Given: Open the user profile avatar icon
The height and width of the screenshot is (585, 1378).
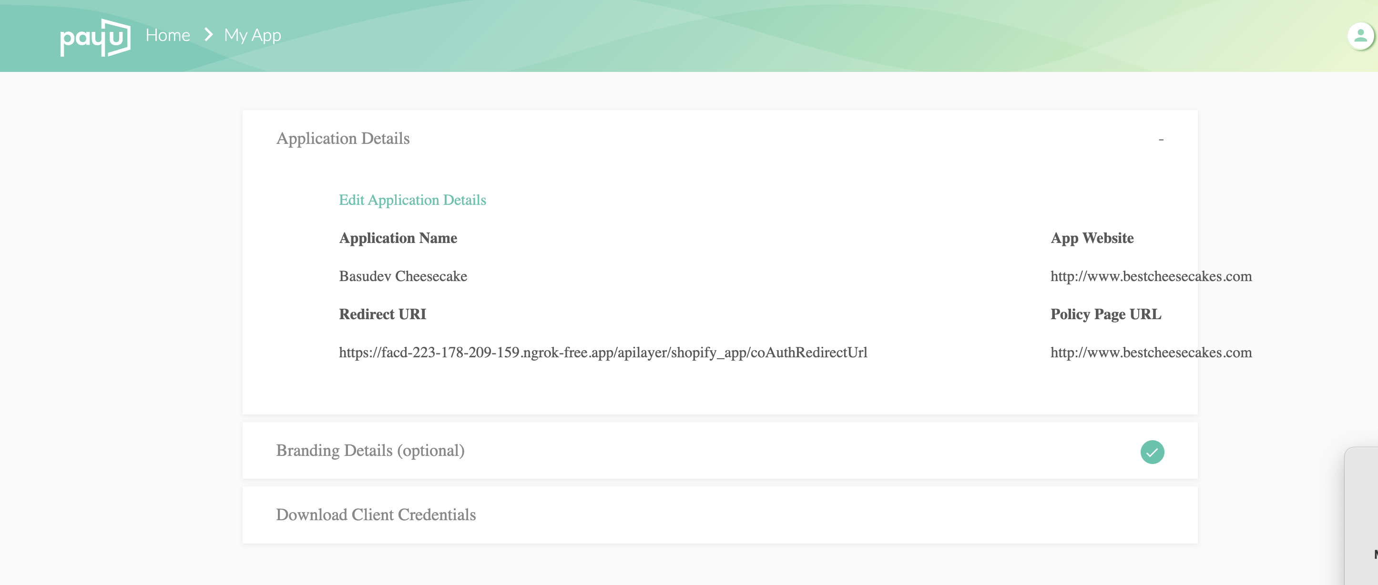Looking at the screenshot, I should click(1360, 36).
